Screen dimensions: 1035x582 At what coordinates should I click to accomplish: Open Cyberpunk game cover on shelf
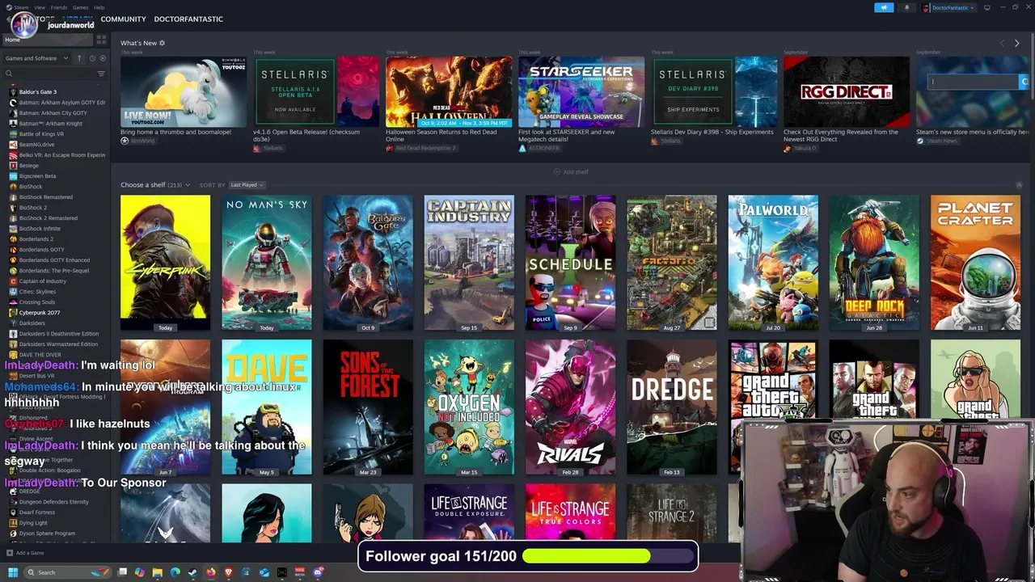(165, 263)
